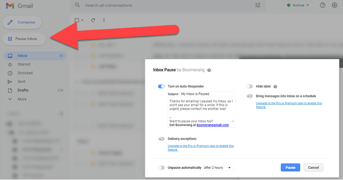Click the Drafts count 270
Image resolution: width=343 pixels, height=180 pixels.
(60, 90)
